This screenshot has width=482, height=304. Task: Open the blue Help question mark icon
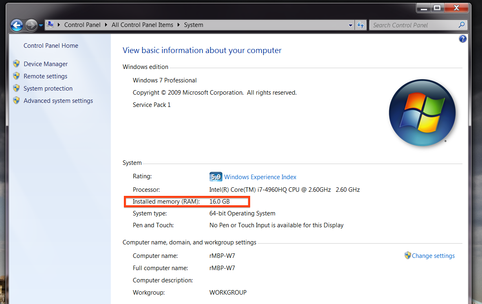click(x=462, y=39)
